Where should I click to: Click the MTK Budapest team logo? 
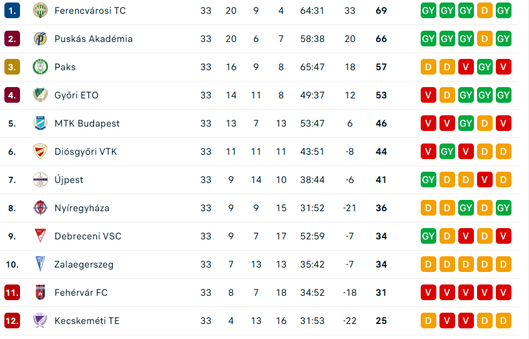coord(40,123)
